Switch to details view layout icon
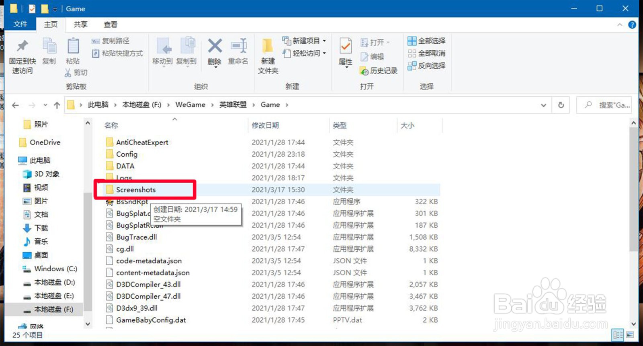Image resolution: width=643 pixels, height=346 pixels. click(618, 335)
